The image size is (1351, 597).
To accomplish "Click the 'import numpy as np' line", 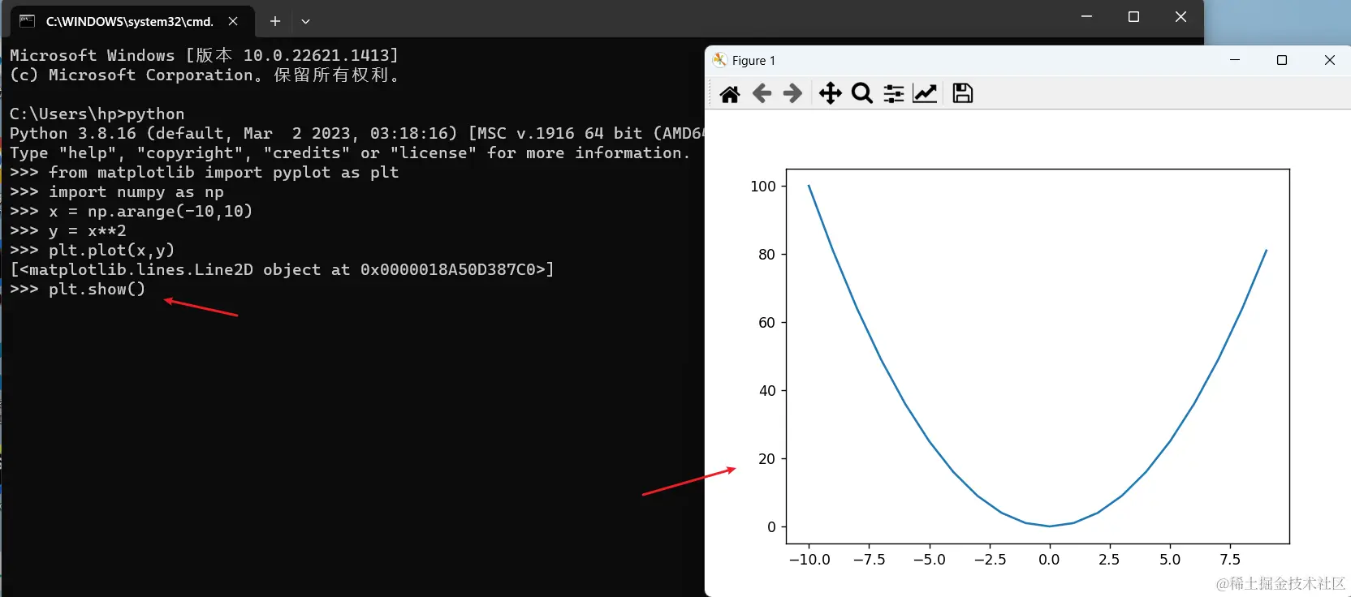I will 117,192.
